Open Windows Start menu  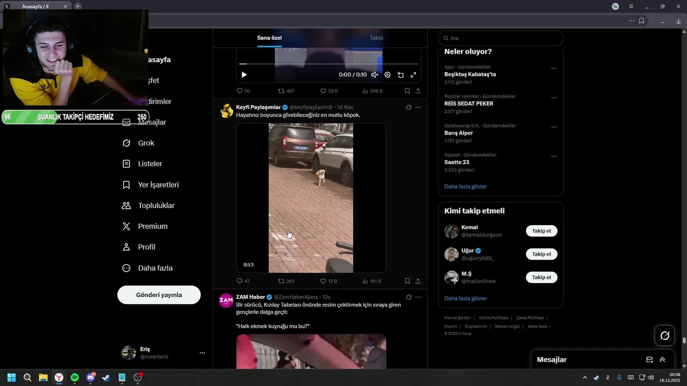coord(11,377)
